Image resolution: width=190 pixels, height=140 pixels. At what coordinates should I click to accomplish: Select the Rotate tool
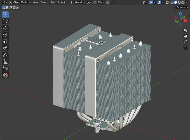(5, 35)
